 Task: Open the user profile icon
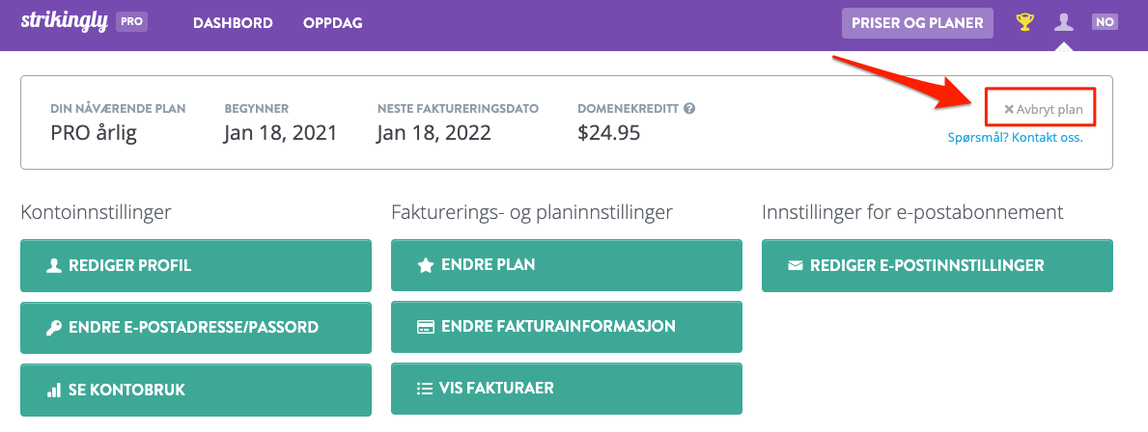pyautogui.click(x=1063, y=22)
